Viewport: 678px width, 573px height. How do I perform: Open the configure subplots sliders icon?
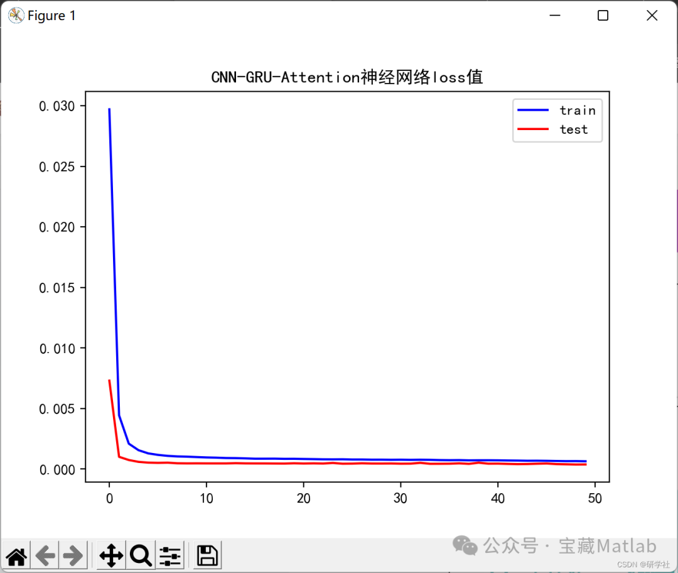point(169,555)
